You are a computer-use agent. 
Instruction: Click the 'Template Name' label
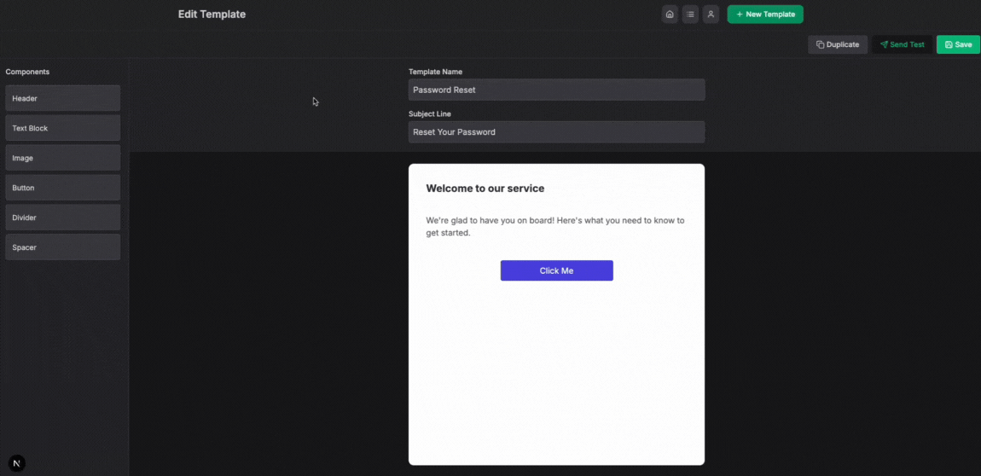(x=435, y=72)
